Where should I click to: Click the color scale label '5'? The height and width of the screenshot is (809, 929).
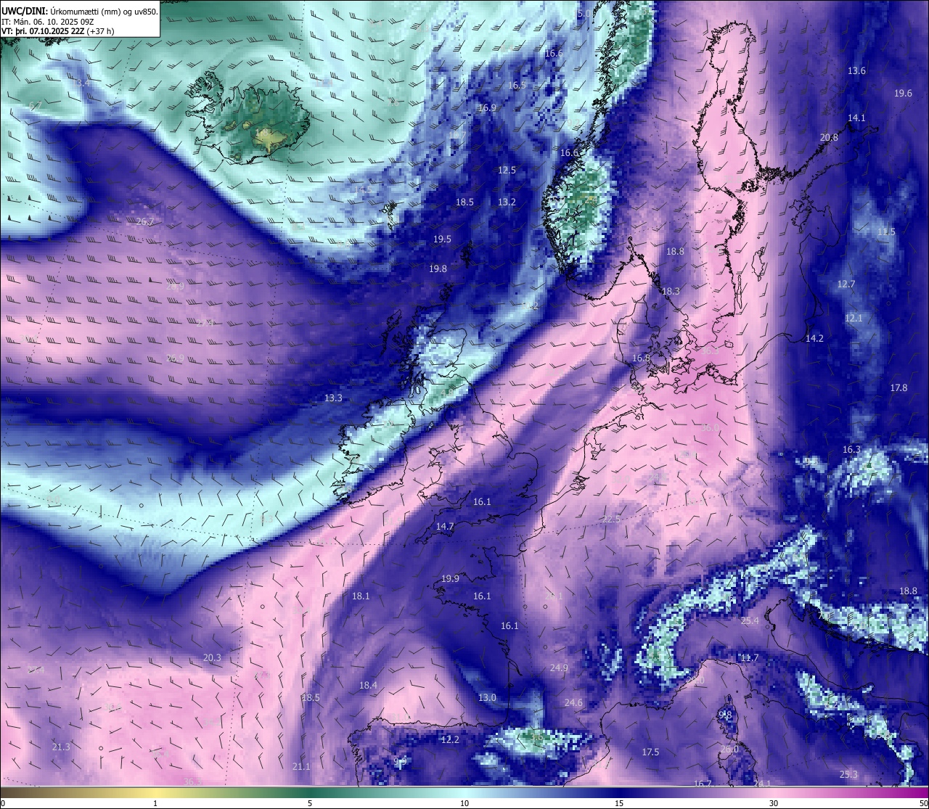[310, 803]
